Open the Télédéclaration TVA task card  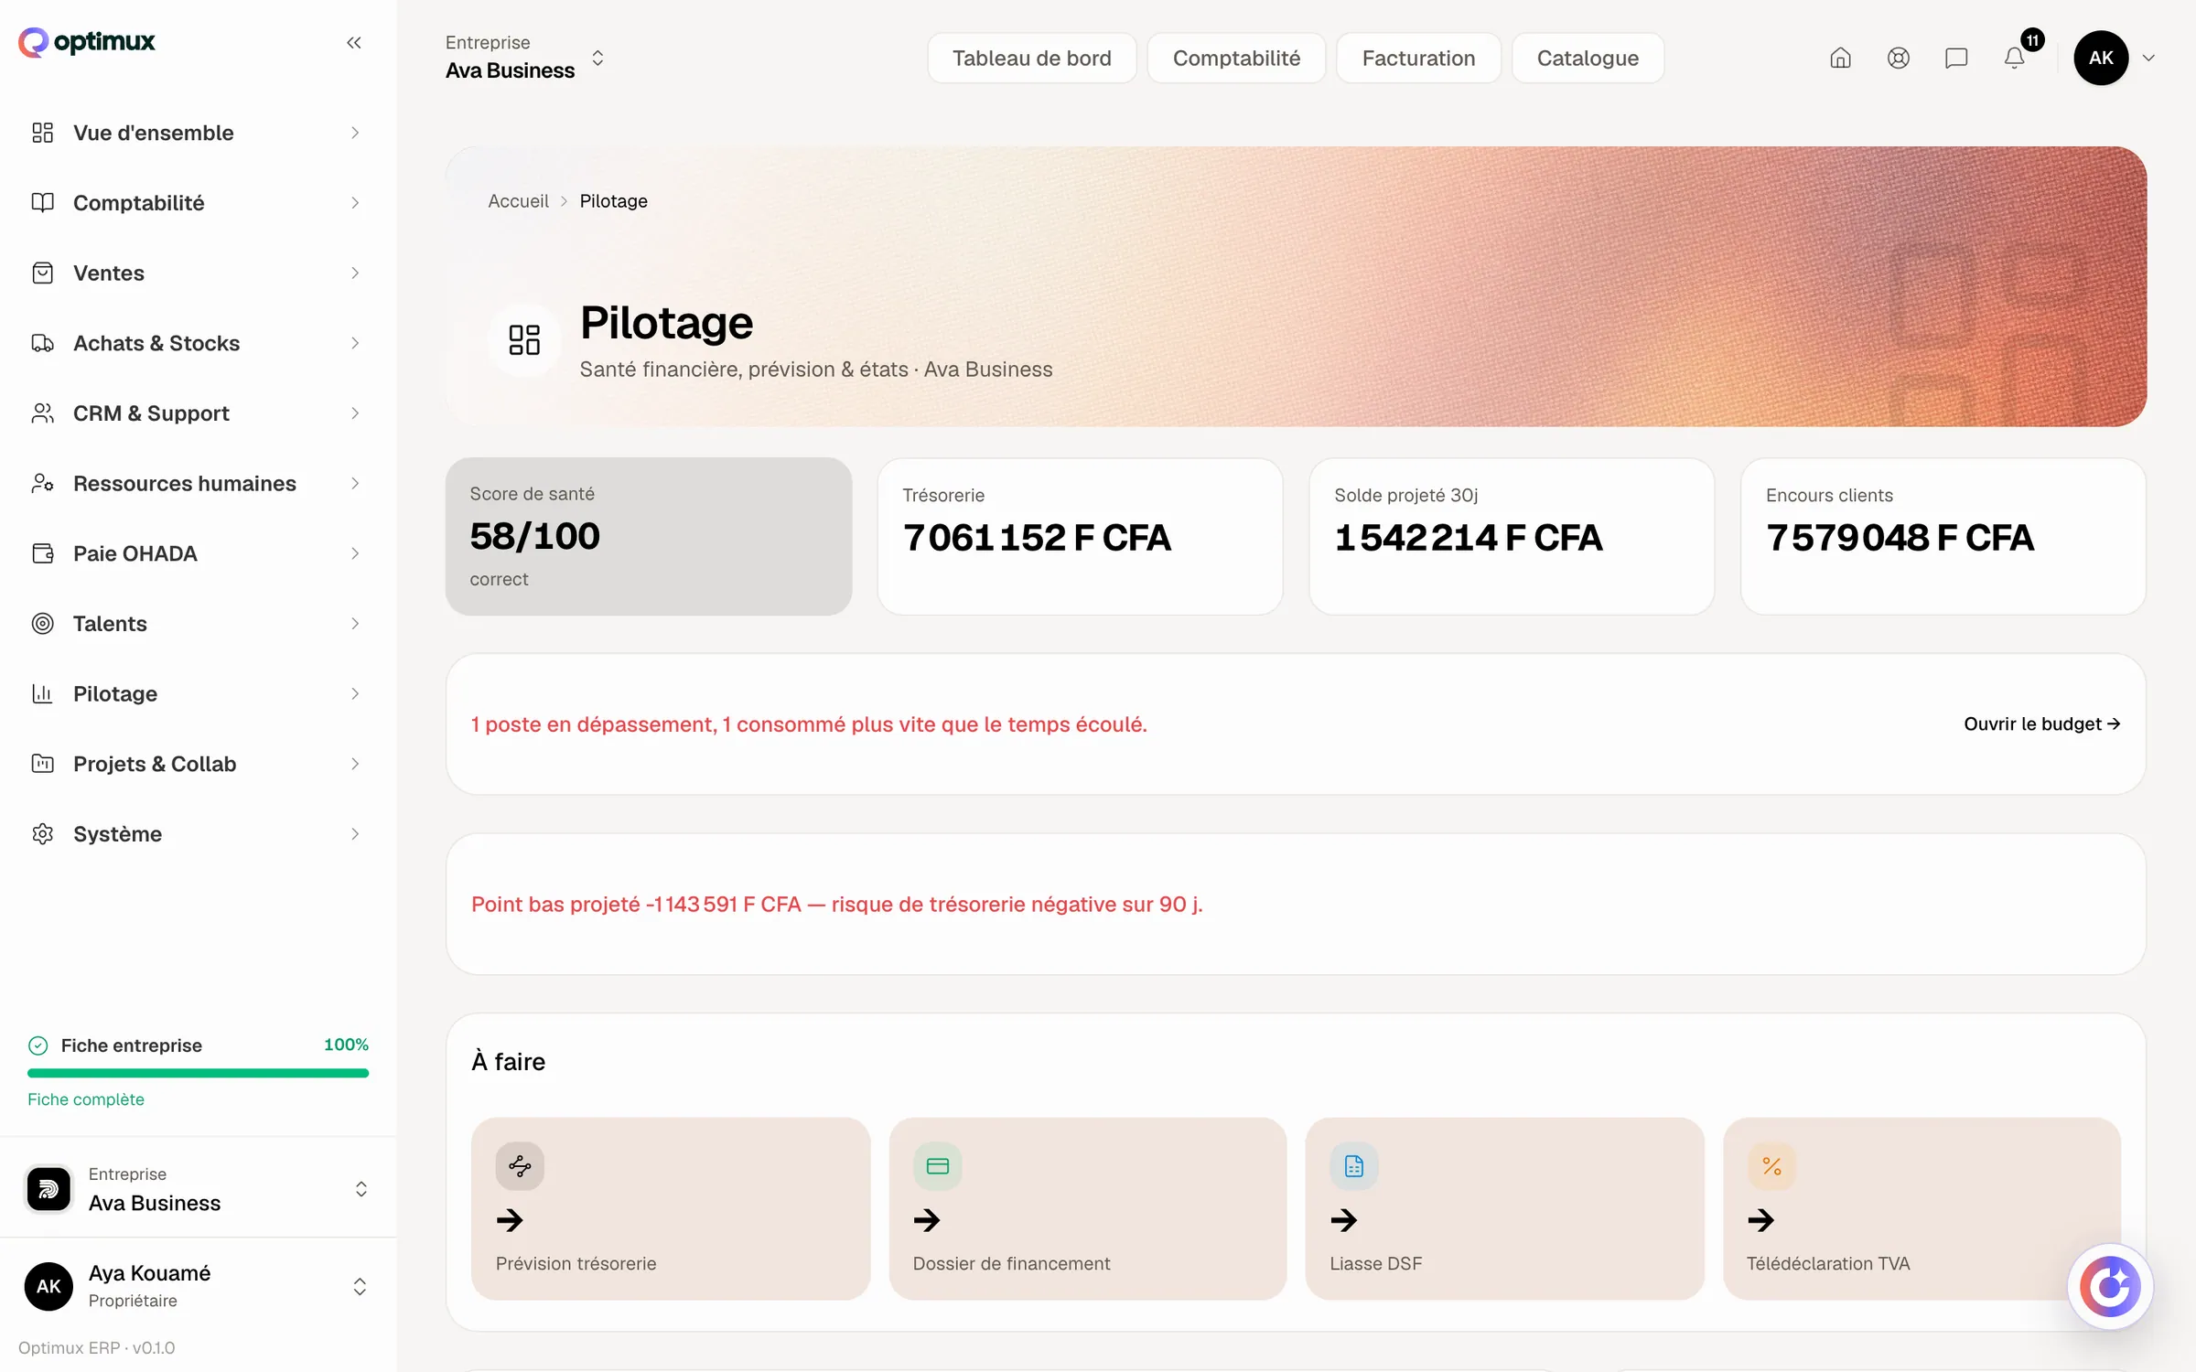[x=1921, y=1208]
